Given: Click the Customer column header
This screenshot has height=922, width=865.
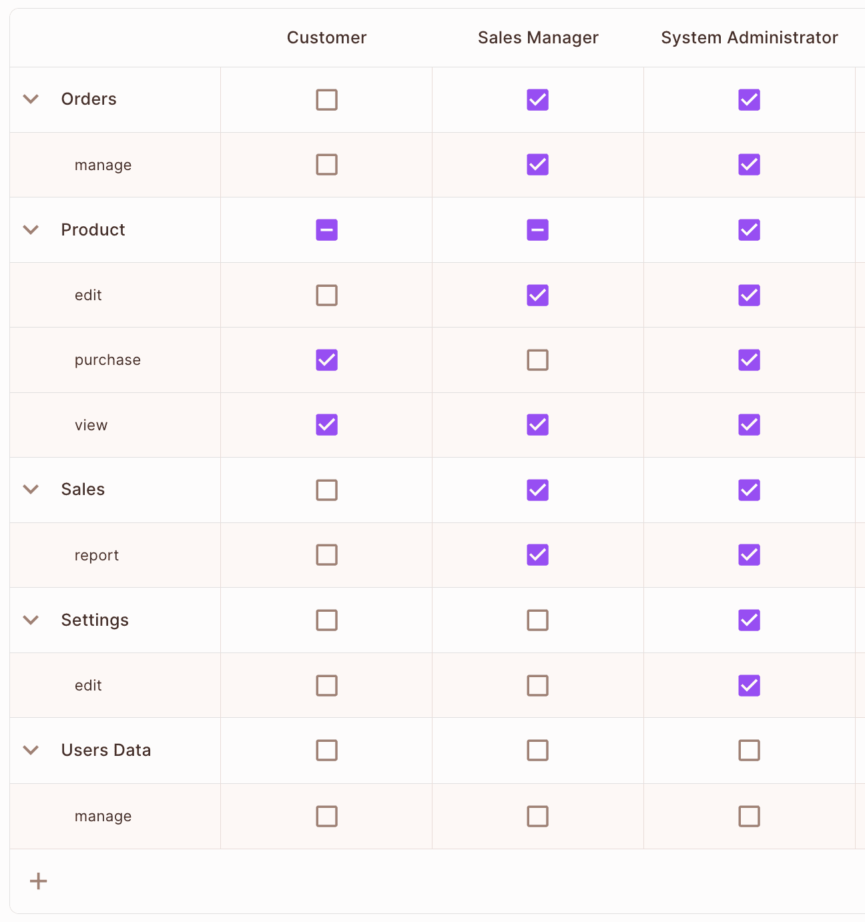Looking at the screenshot, I should coord(326,38).
